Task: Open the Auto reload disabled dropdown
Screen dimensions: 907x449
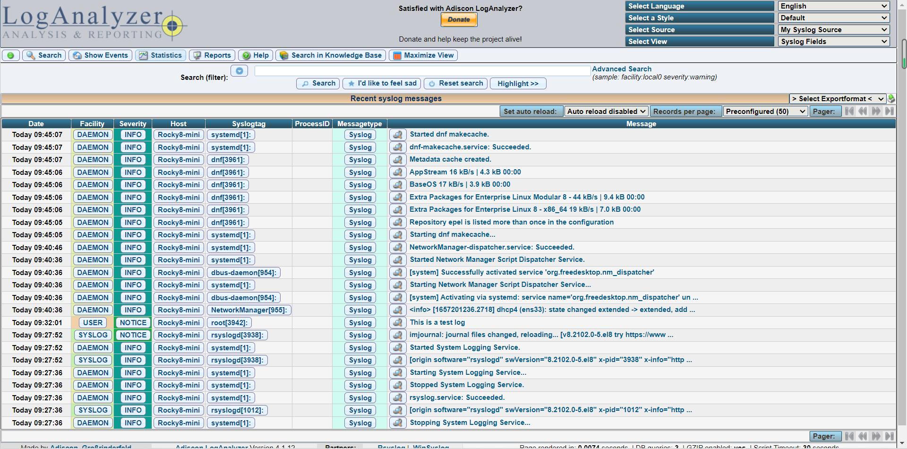Action: click(x=607, y=112)
